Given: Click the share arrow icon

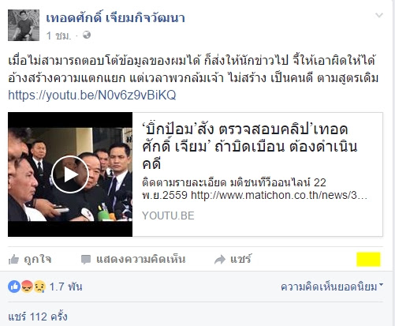Looking at the screenshot, I should (220, 260).
